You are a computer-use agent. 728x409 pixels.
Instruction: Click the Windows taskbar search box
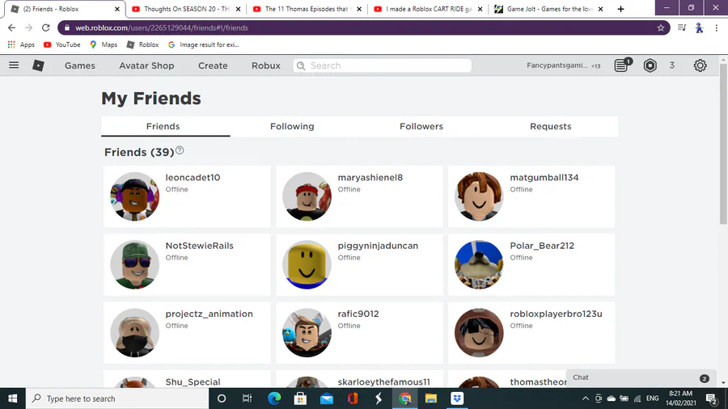pyautogui.click(x=117, y=398)
